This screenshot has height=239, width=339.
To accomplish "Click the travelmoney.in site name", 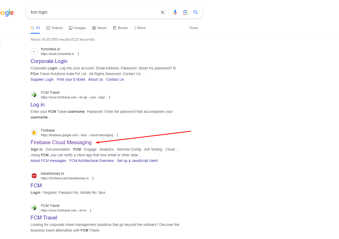I will [52, 173].
